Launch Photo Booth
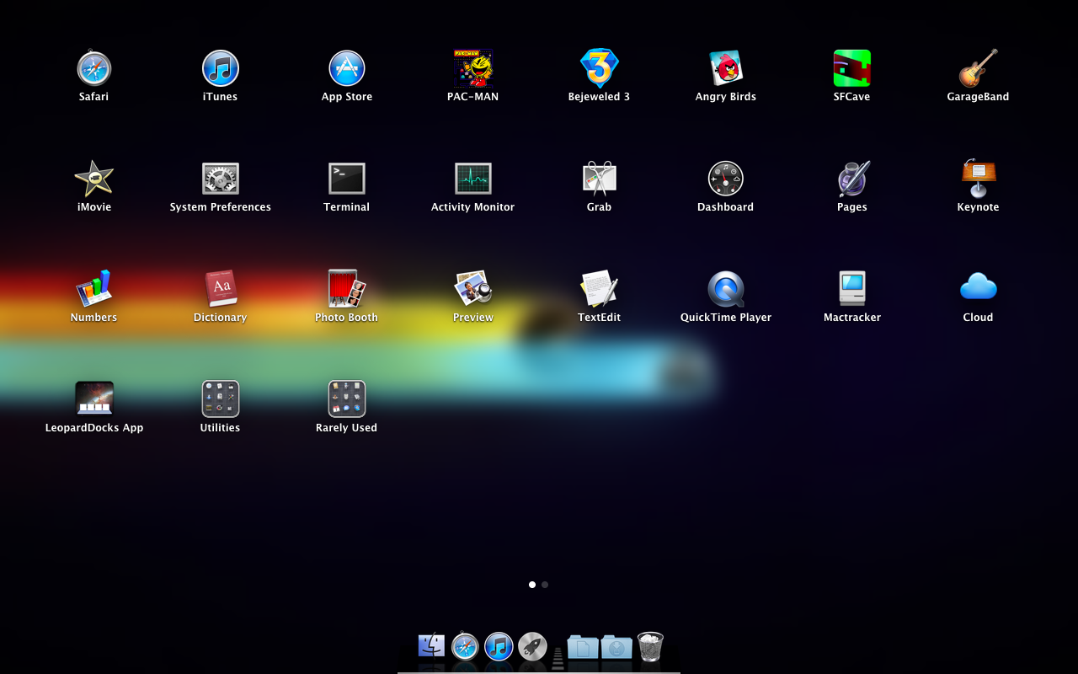This screenshot has width=1078, height=674. [x=347, y=289]
